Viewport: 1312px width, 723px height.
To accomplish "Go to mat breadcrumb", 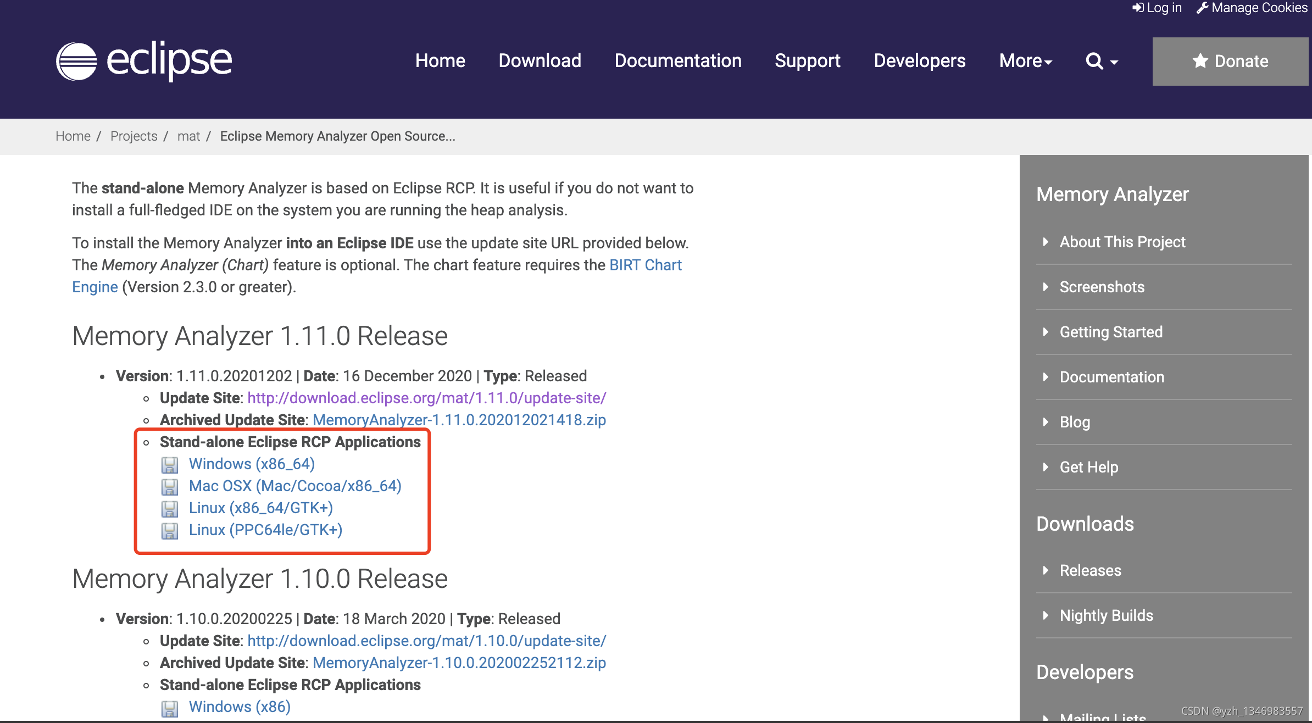I will coord(188,136).
